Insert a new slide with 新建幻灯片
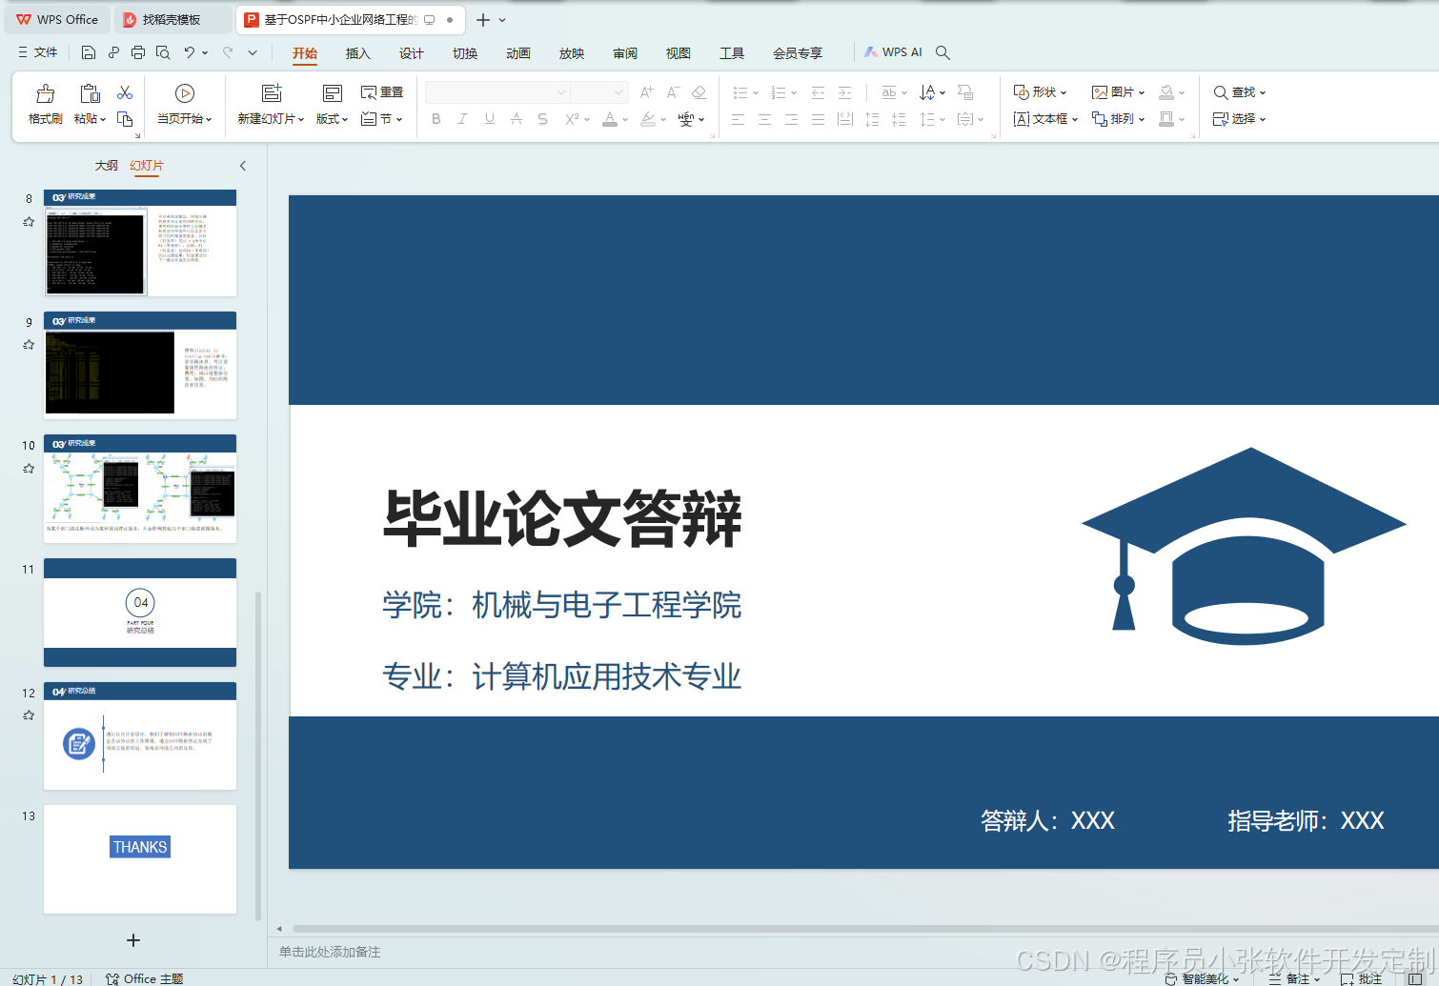Image resolution: width=1439 pixels, height=986 pixels. coord(268,103)
